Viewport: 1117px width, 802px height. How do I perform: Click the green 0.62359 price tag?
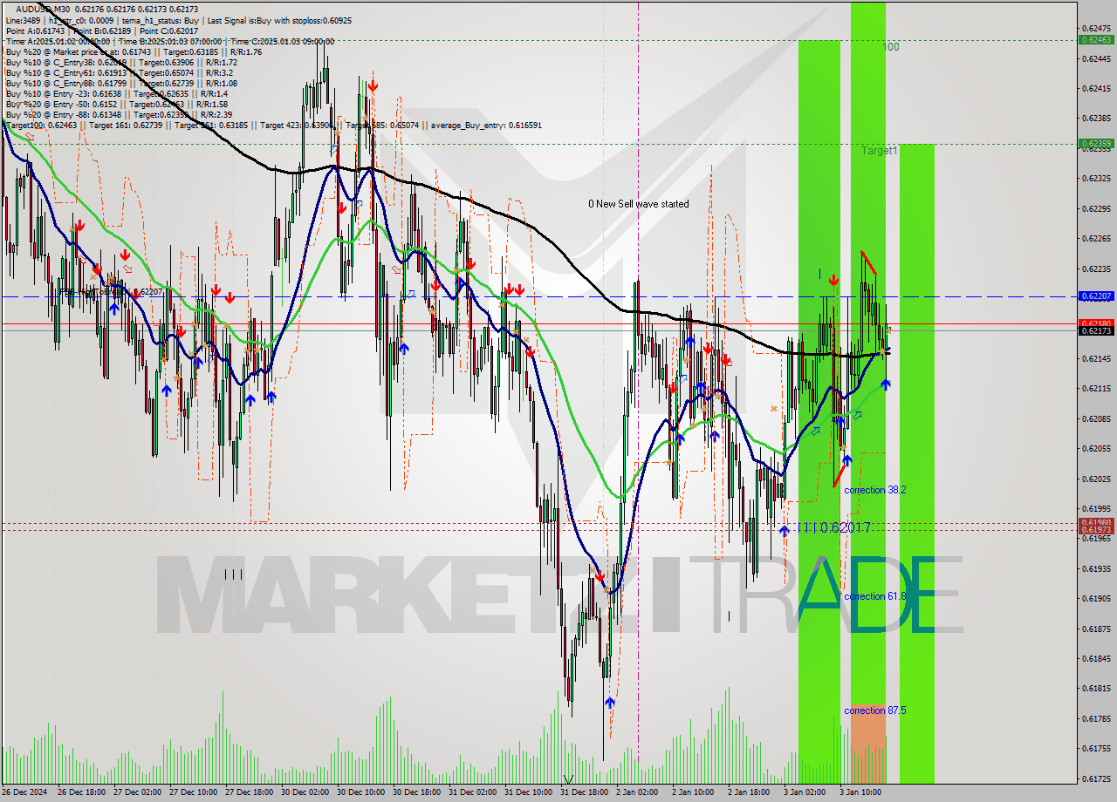[x=1096, y=144]
